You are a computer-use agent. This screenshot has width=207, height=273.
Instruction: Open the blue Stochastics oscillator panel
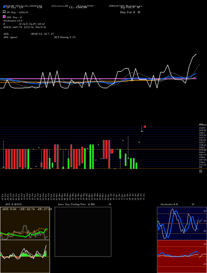tap(182, 223)
